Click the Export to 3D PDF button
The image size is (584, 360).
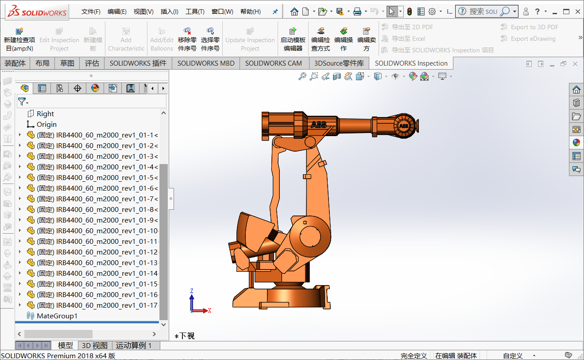(x=530, y=27)
